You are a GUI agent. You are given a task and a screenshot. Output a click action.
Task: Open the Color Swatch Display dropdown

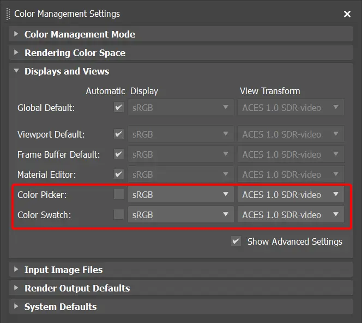pyautogui.click(x=181, y=215)
